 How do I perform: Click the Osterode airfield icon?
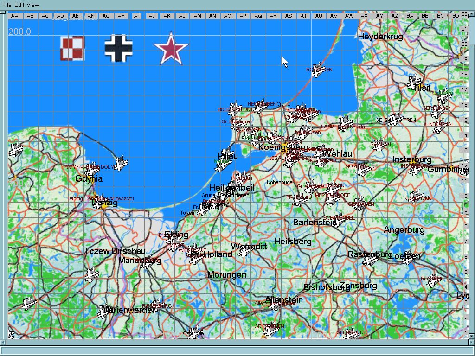pos(195,333)
